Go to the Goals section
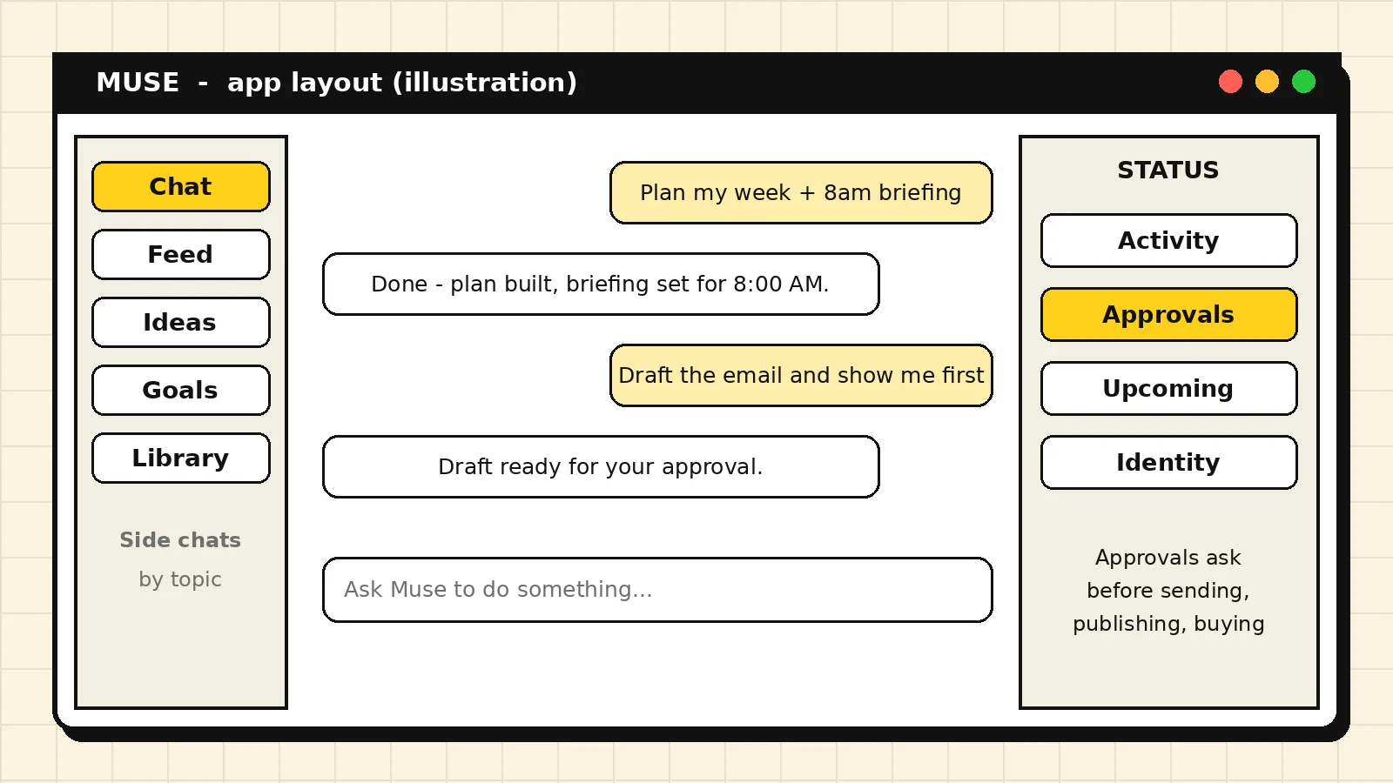This screenshot has width=1393, height=783. coord(181,390)
